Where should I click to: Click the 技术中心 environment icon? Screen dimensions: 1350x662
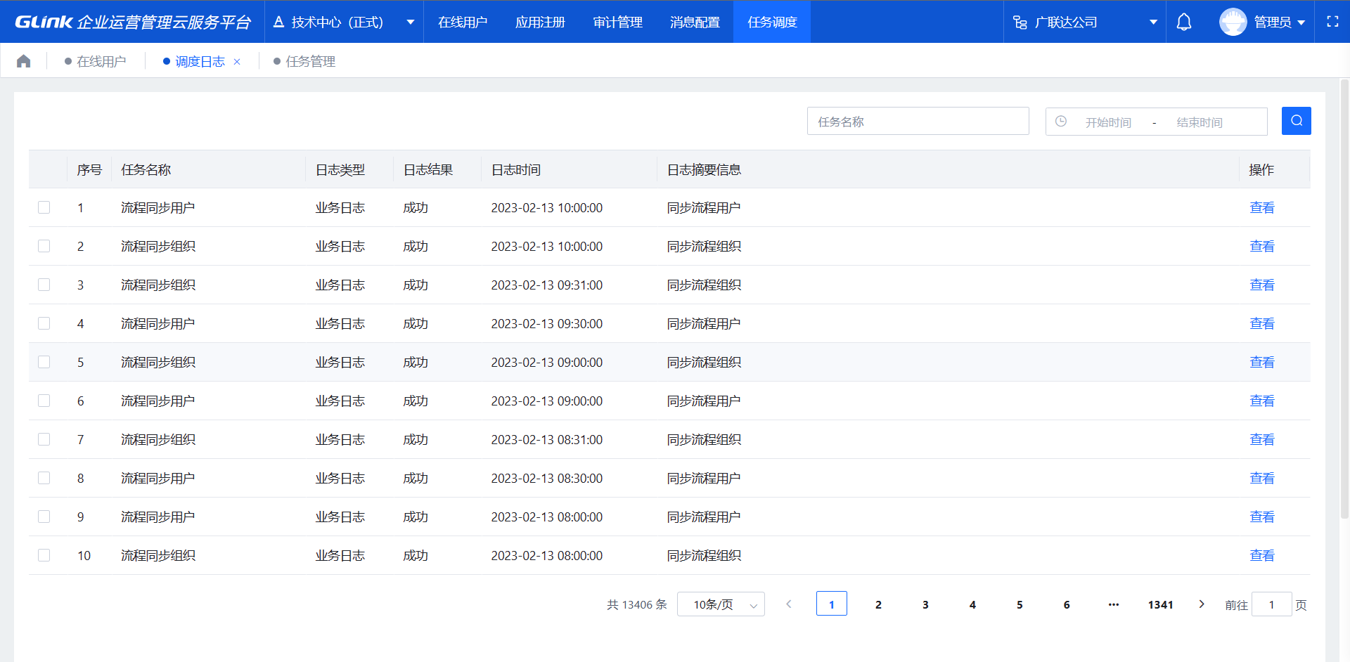click(278, 22)
